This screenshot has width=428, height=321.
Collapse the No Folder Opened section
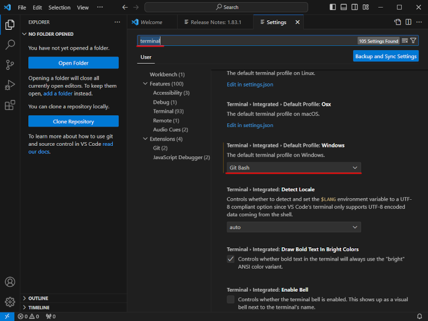51,34
